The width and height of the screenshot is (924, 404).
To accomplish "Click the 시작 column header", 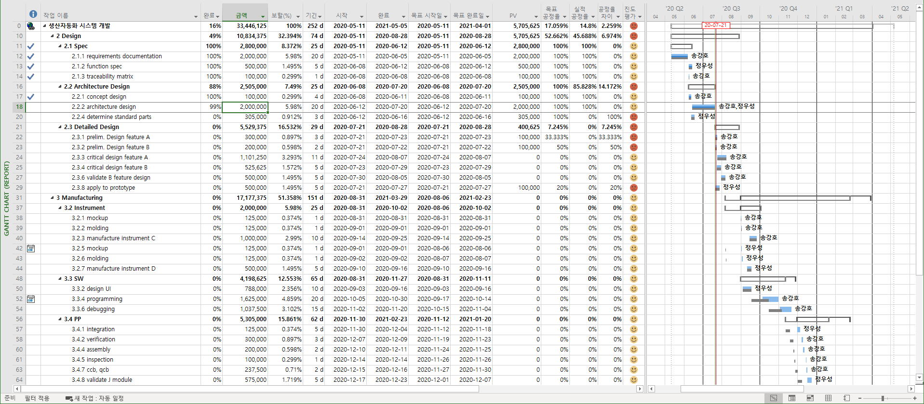I will (346, 13).
